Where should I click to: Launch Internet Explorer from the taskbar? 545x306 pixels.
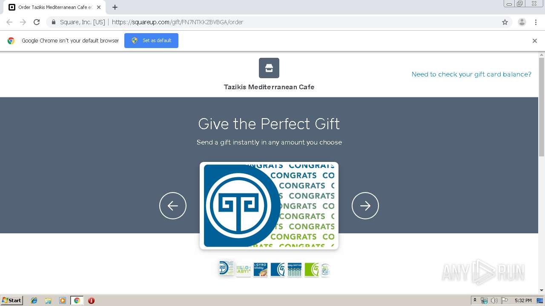34,300
